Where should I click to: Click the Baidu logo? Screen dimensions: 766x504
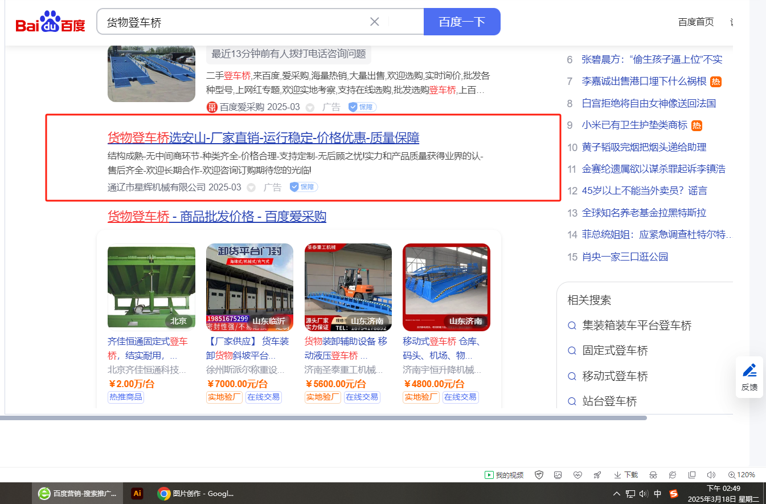[x=50, y=23]
